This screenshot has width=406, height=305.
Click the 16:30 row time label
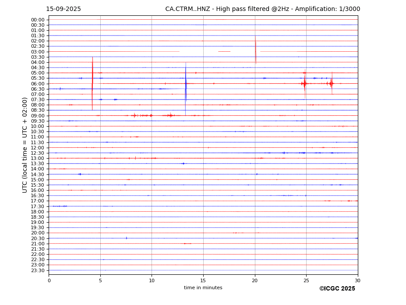click(38, 196)
